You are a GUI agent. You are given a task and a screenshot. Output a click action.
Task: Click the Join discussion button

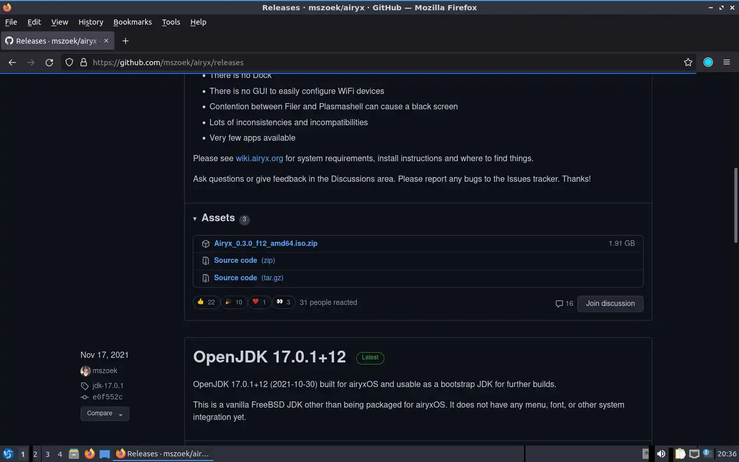pos(610,303)
